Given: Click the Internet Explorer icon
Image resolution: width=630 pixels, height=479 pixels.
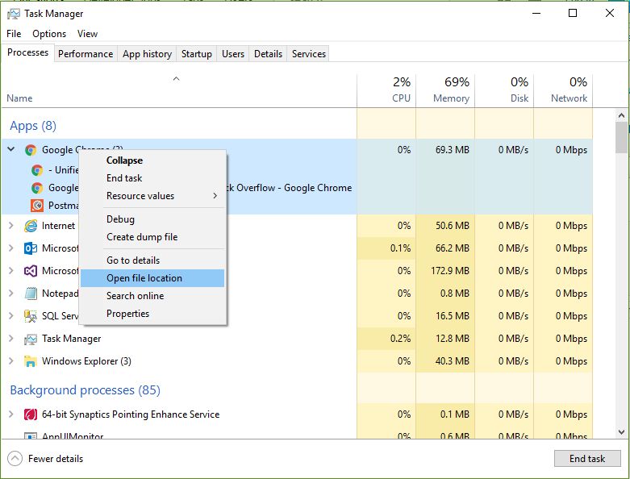Looking at the screenshot, I should coord(31,226).
